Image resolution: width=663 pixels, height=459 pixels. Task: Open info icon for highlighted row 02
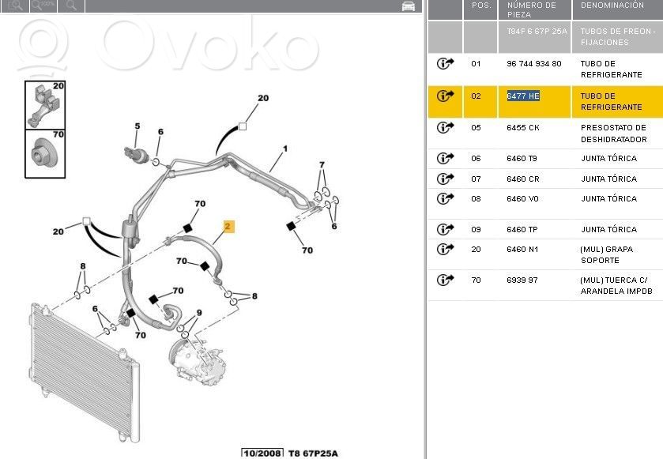click(445, 96)
